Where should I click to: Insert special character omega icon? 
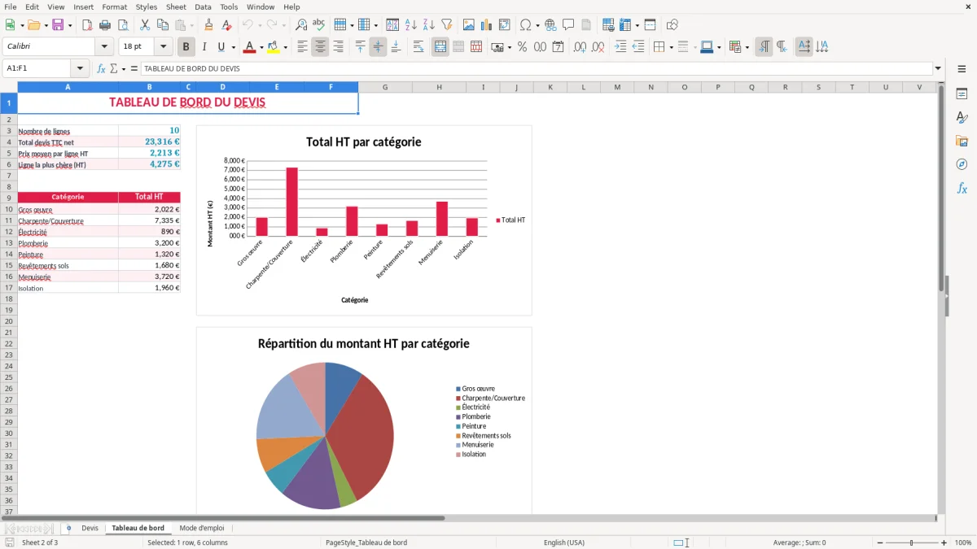[x=525, y=25]
